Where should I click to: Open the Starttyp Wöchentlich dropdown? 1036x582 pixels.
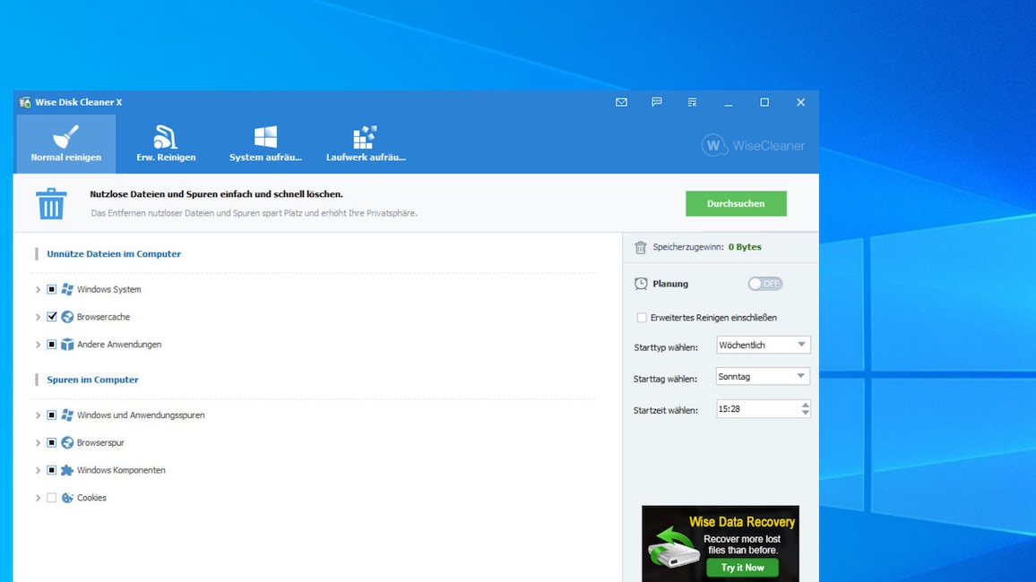763,345
